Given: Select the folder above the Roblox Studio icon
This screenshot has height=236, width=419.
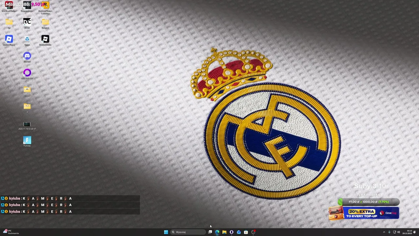Looking at the screenshot, I should coord(45,23).
